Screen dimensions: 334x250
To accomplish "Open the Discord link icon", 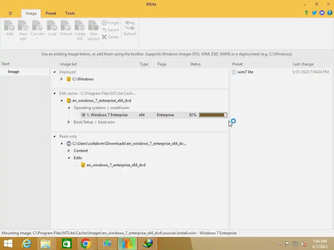I will tap(322, 13).
